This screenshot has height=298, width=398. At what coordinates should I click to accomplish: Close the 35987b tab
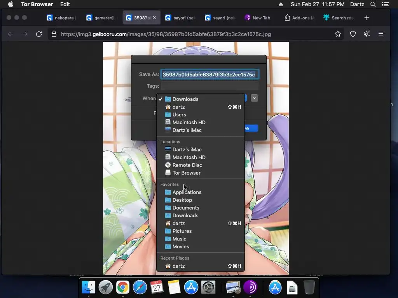pos(154,18)
